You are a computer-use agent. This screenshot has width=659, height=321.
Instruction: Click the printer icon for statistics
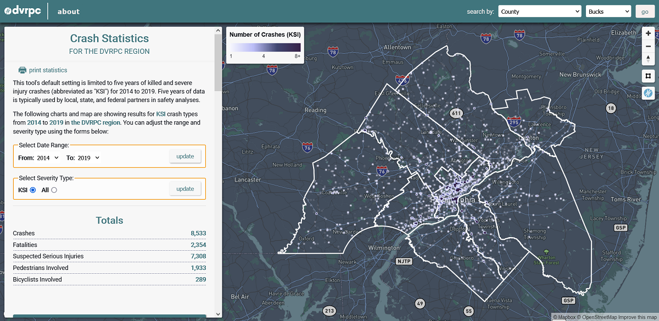22,70
